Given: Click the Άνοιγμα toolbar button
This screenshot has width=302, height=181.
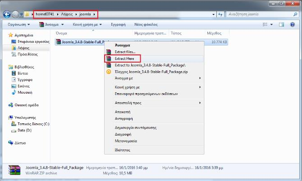Looking at the screenshot, I should tap(49, 25).
